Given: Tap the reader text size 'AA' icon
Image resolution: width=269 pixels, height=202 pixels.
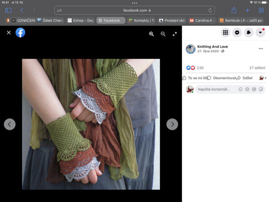Looking at the screenshot, I should point(59,11).
